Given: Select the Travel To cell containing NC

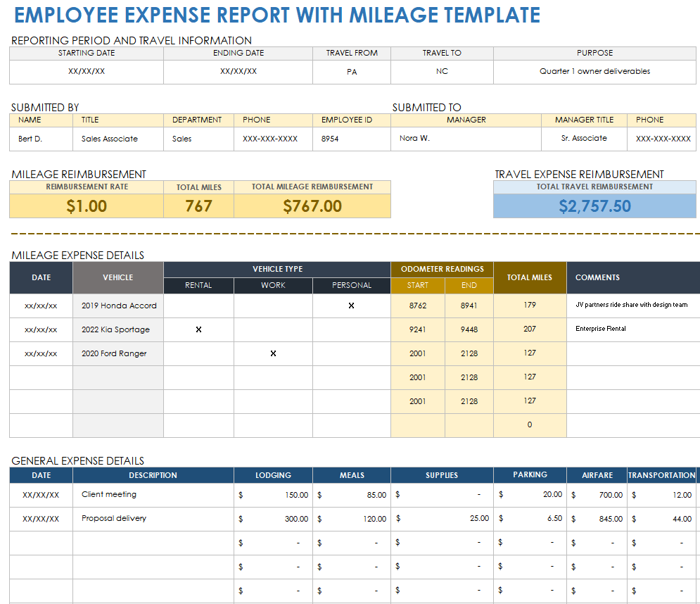Looking at the screenshot, I should click(442, 71).
